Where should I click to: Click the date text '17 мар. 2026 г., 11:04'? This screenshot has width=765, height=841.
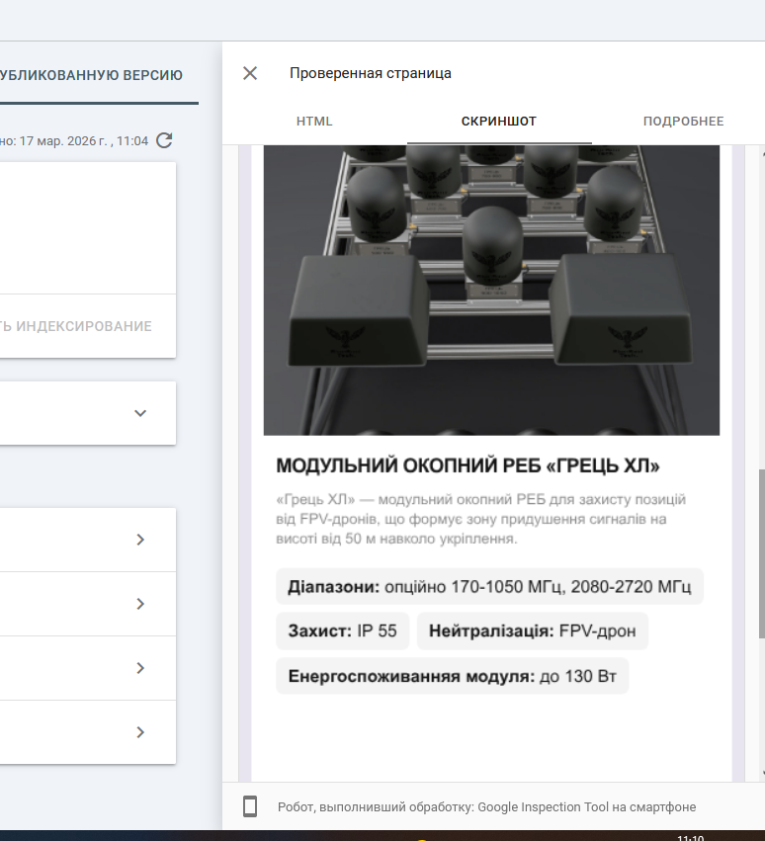pyautogui.click(x=84, y=141)
